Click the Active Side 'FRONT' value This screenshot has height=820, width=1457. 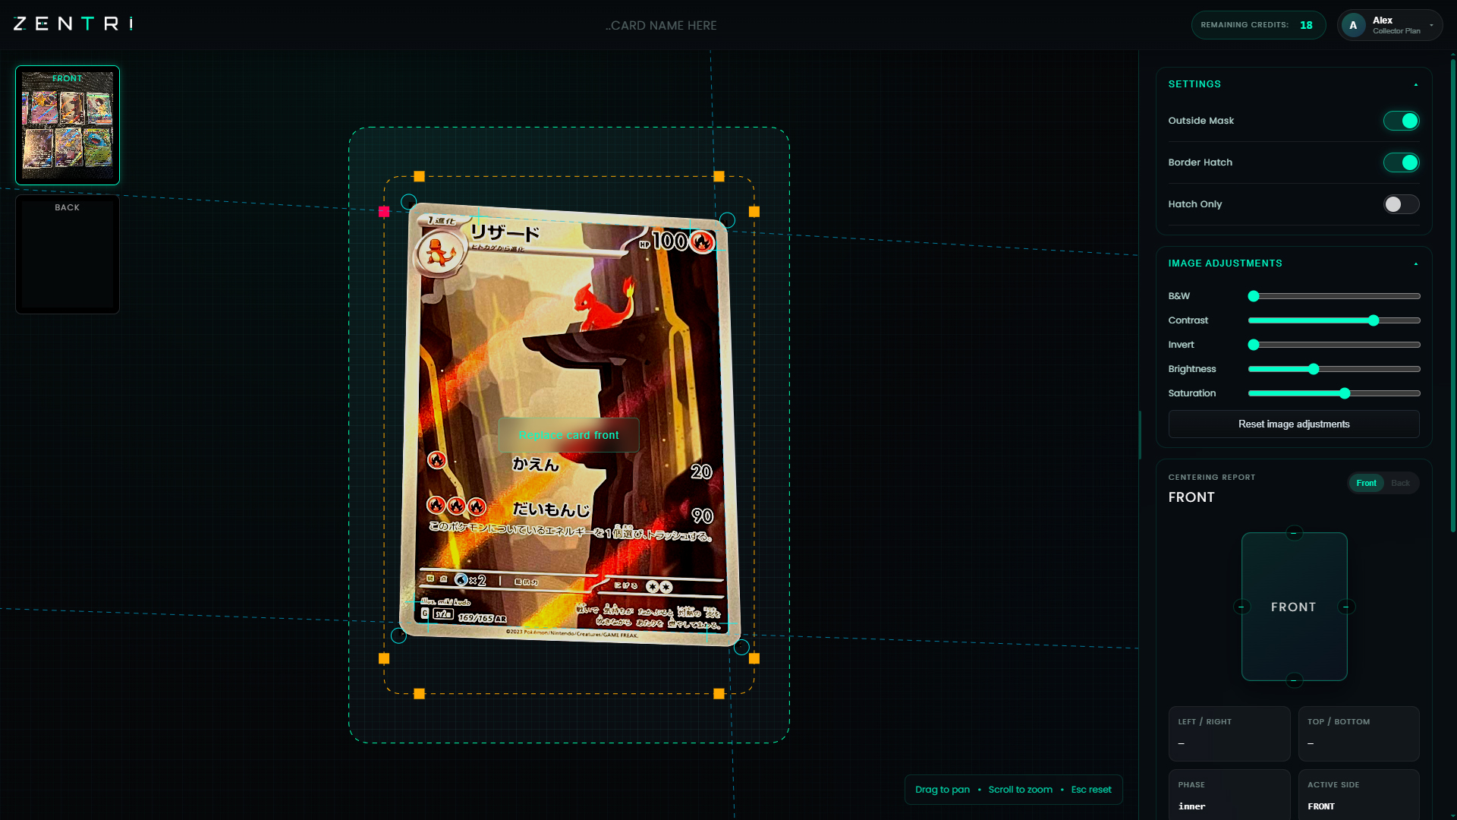(x=1321, y=806)
